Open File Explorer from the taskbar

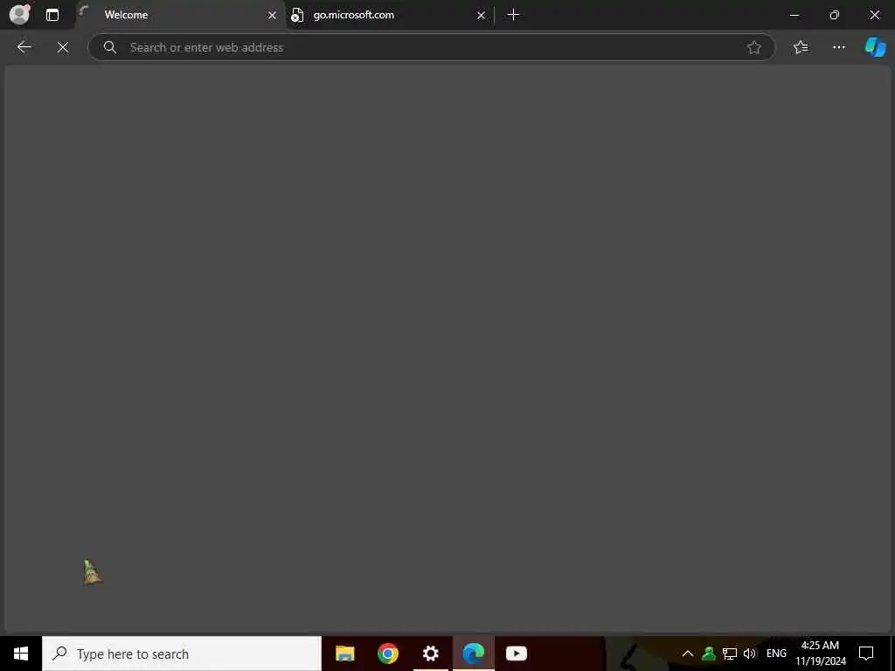pos(344,654)
